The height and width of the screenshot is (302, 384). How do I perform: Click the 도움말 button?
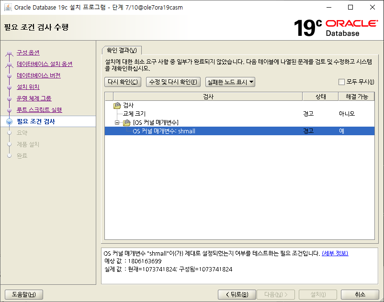point(24,294)
